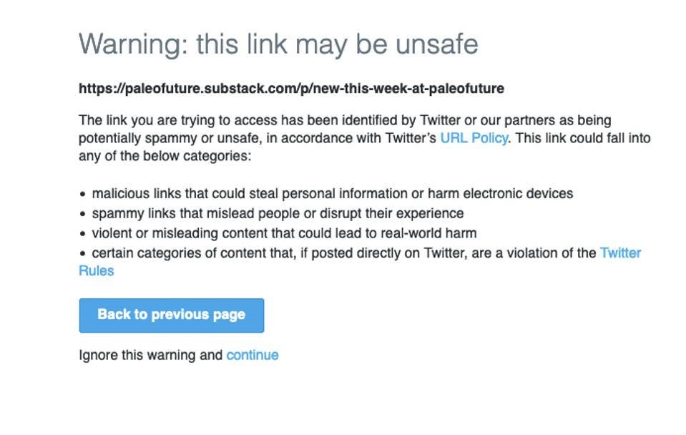The width and height of the screenshot is (686, 435).
Task: Click the violent content bullet point
Action: tap(283, 233)
